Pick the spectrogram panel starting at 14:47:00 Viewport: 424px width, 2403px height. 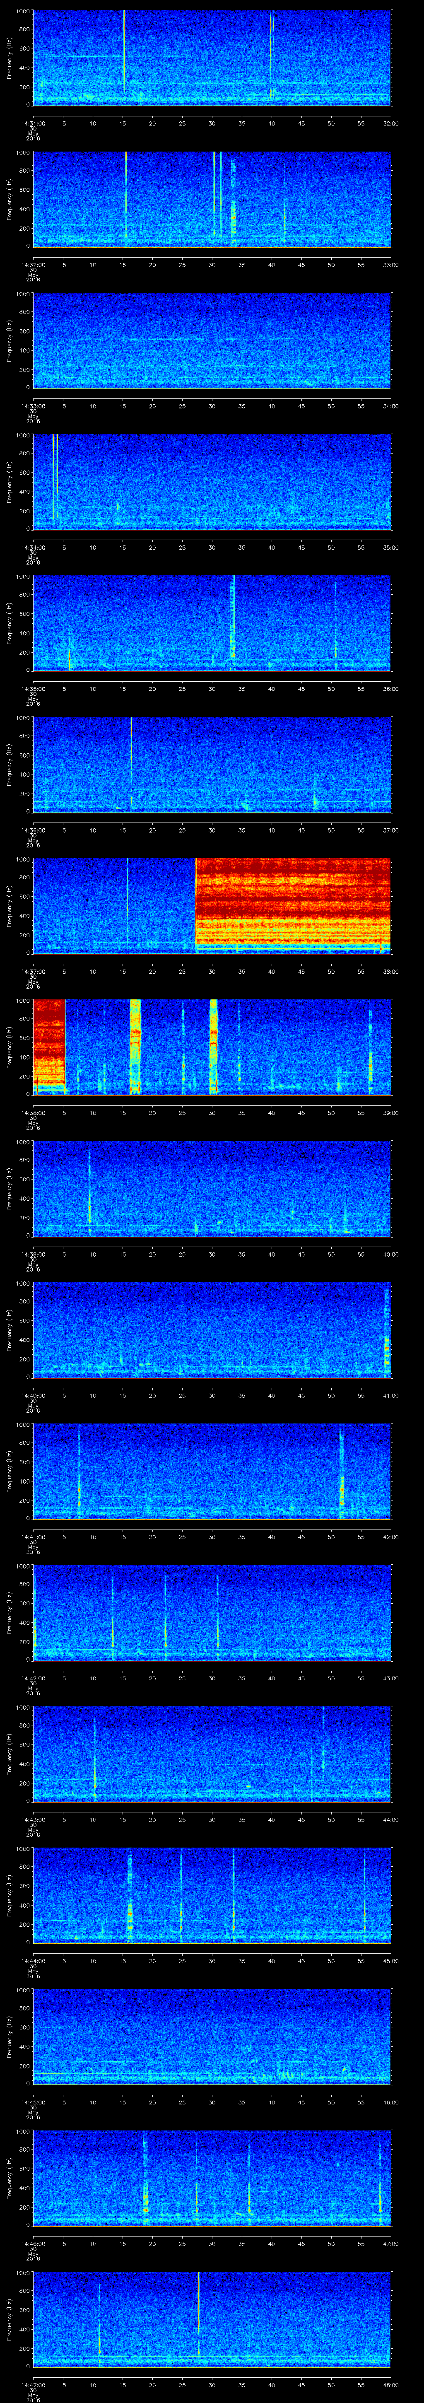[x=212, y=2319]
